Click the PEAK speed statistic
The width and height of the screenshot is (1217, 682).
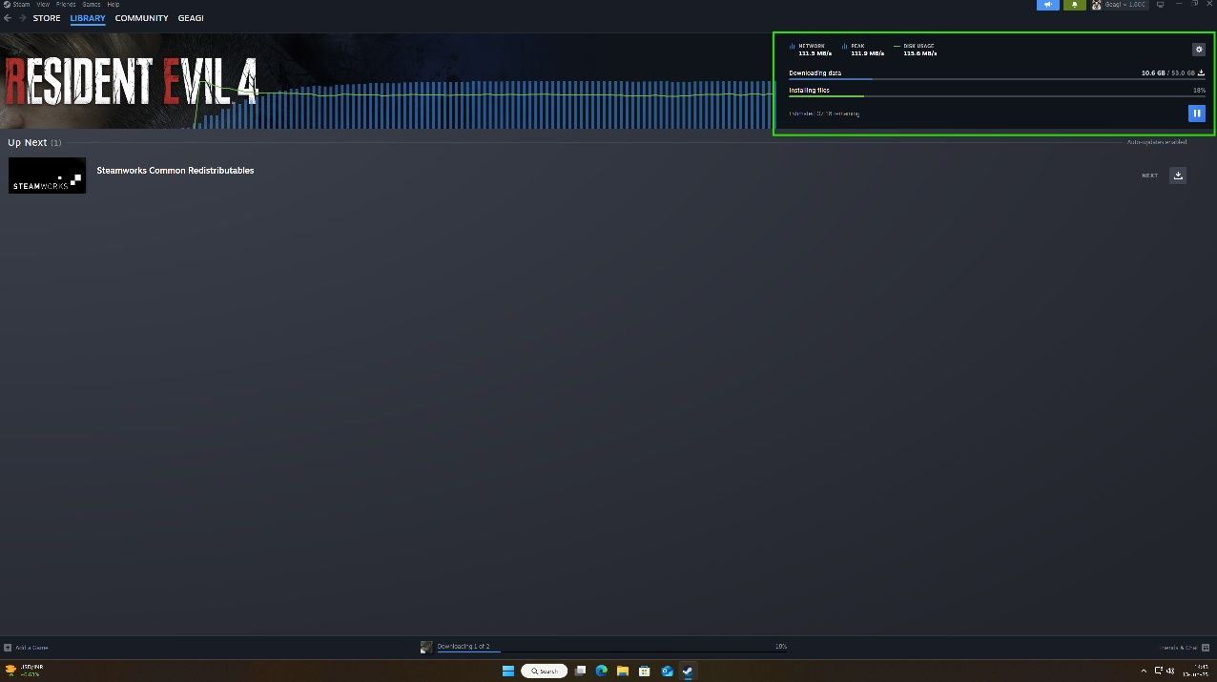click(863, 50)
